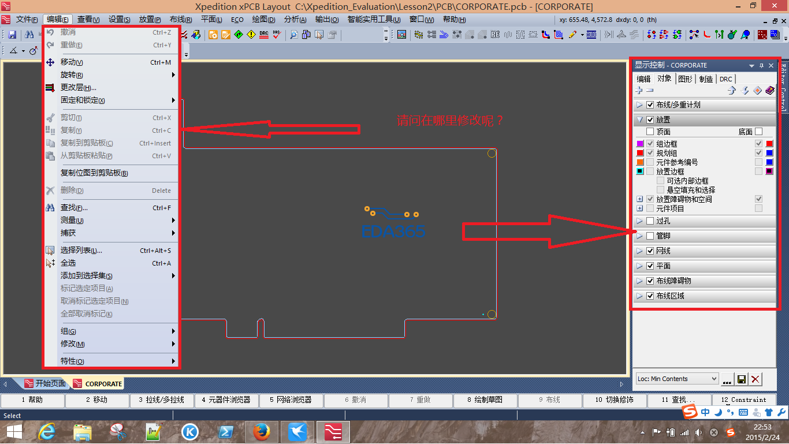Viewport: 789px width, 444px height.
Task: Click the 4 元器件浏览器 button
Action: (x=227, y=400)
